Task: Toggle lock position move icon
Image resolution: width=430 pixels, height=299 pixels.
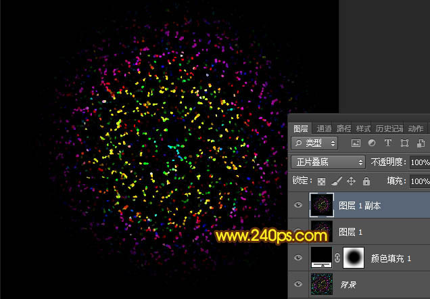Action: (351, 181)
